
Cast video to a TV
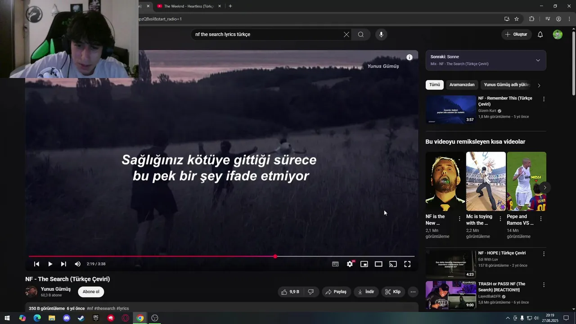pos(393,264)
